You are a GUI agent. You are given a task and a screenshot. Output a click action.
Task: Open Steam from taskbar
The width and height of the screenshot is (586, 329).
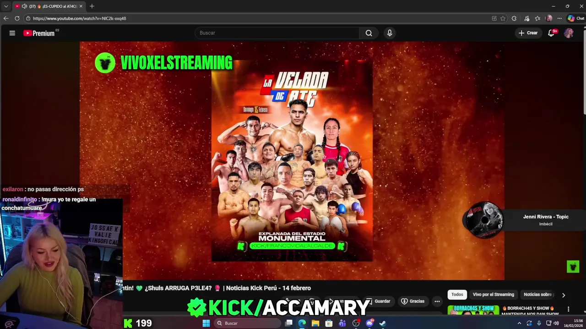383,324
